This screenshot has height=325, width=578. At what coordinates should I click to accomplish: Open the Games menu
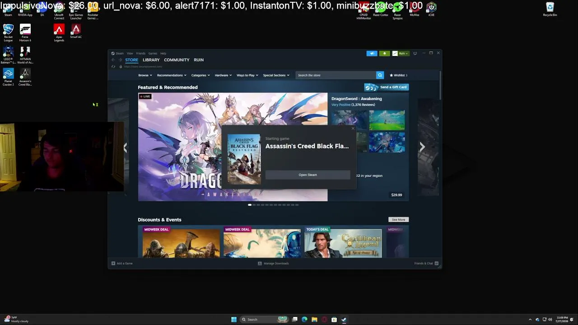point(153,53)
